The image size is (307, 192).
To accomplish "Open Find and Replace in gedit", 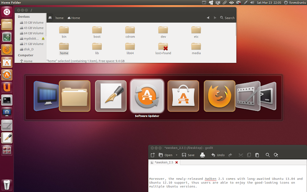I will [276, 155].
